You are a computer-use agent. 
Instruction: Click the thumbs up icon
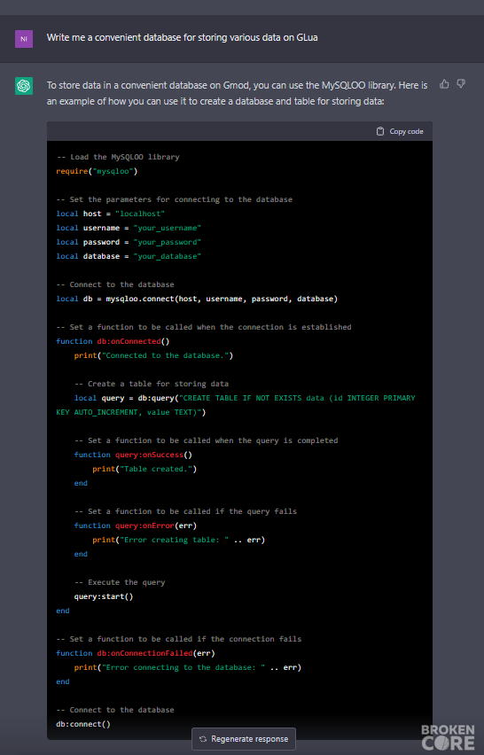coord(444,84)
